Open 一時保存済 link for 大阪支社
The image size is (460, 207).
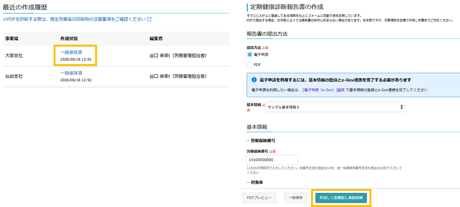[71, 52]
